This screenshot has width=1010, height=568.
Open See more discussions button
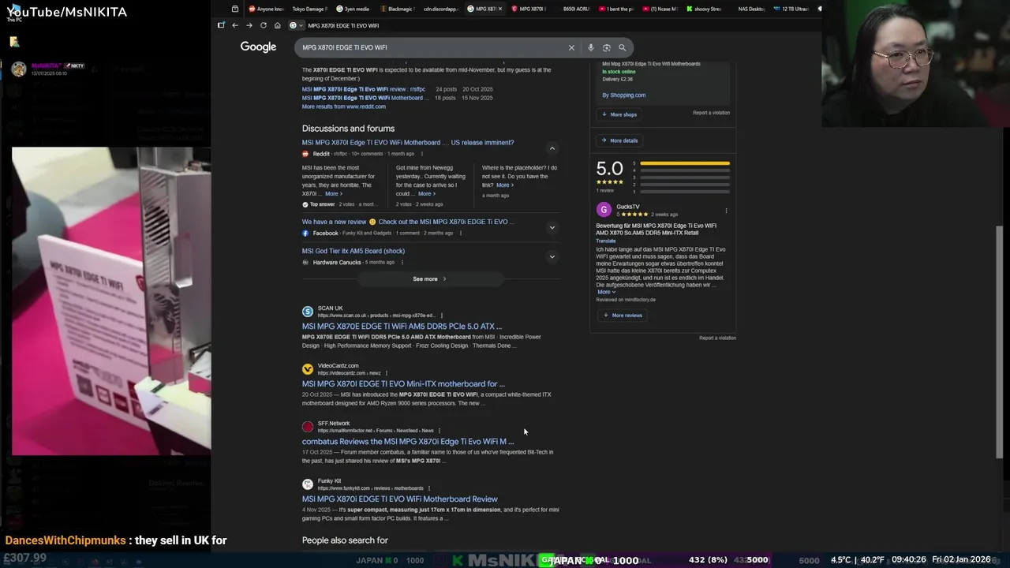[429, 278]
